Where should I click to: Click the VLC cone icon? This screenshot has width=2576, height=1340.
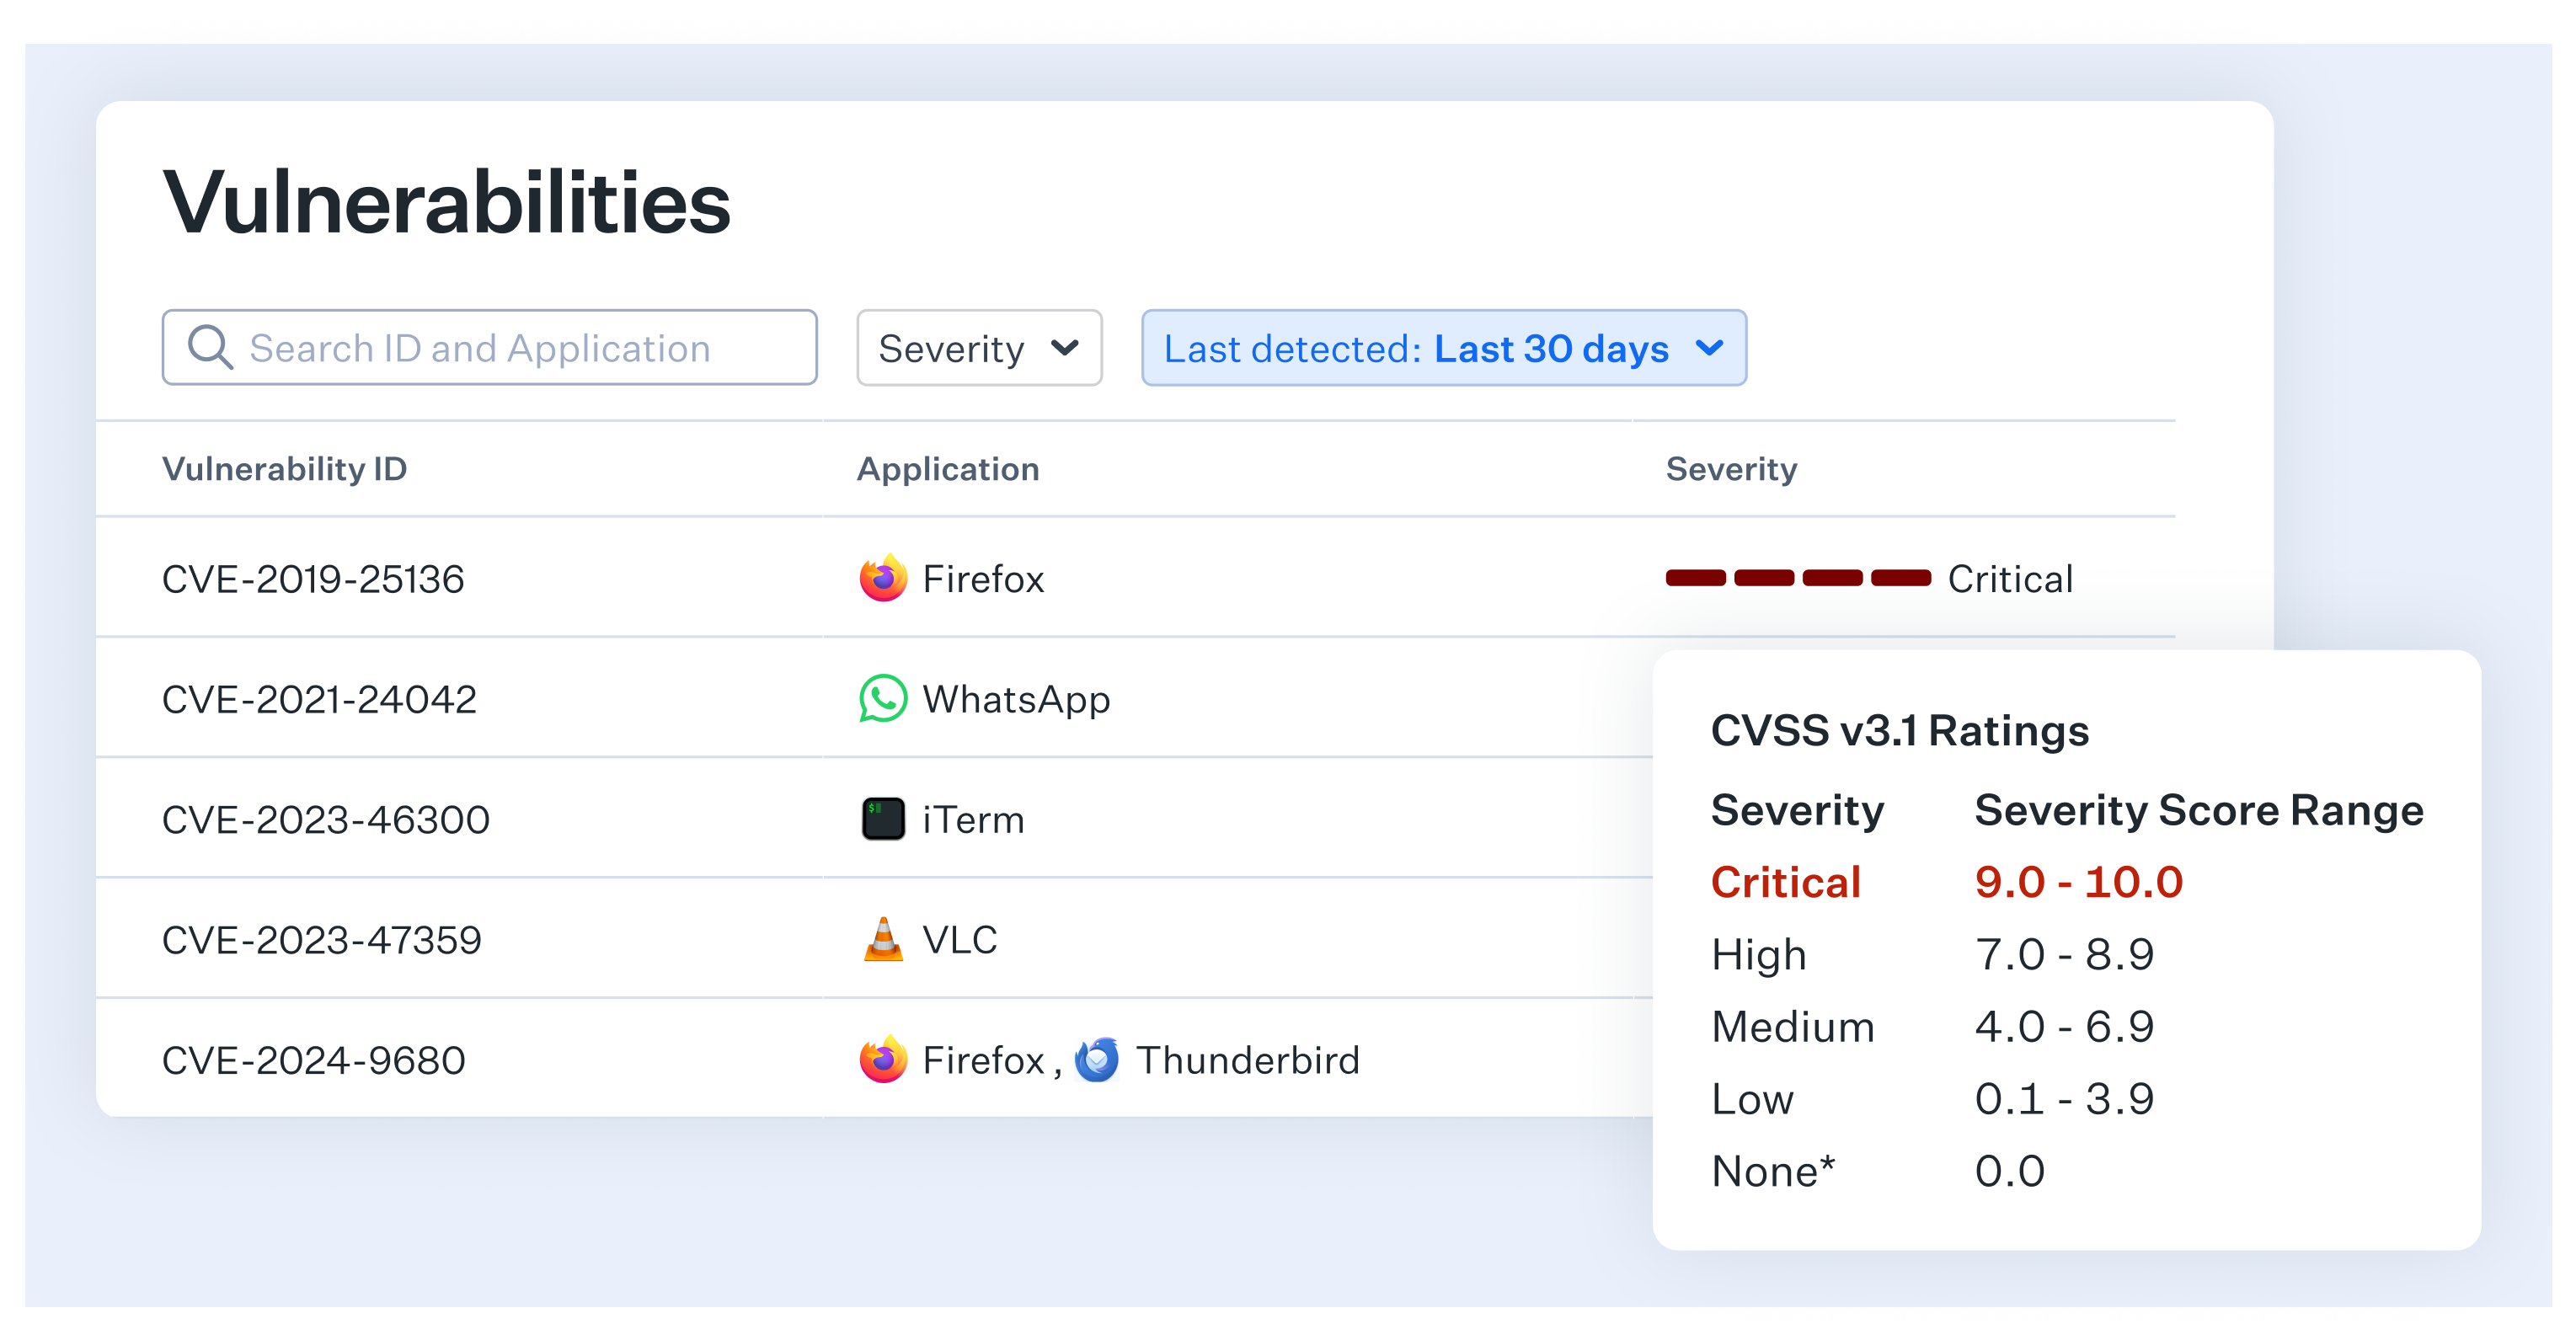pos(883,939)
